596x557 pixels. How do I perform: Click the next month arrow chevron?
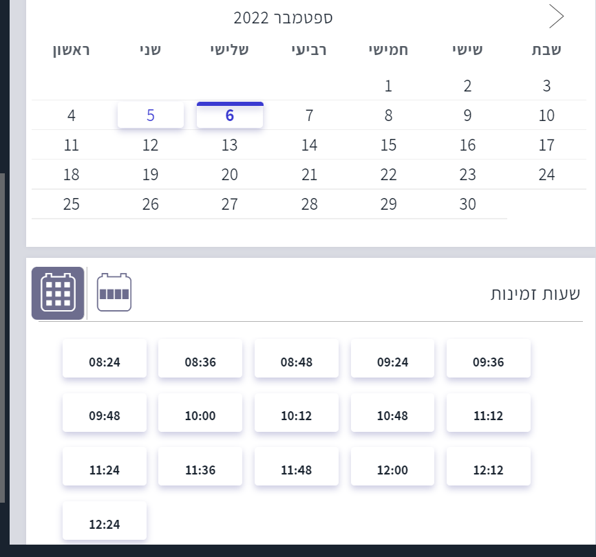[556, 17]
